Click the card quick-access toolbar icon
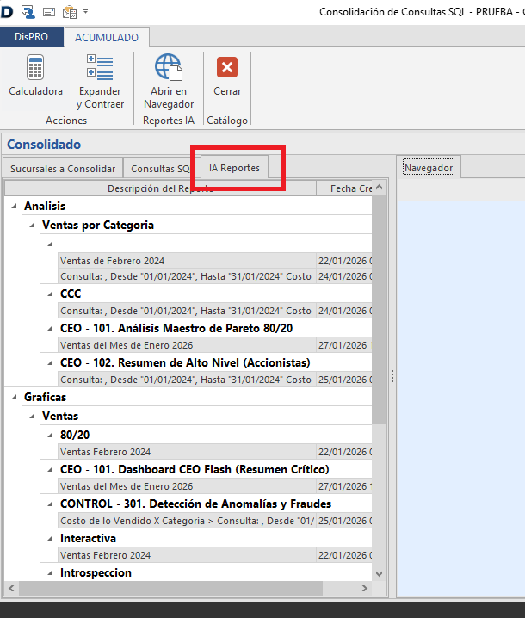The width and height of the screenshot is (525, 618). pos(49,13)
